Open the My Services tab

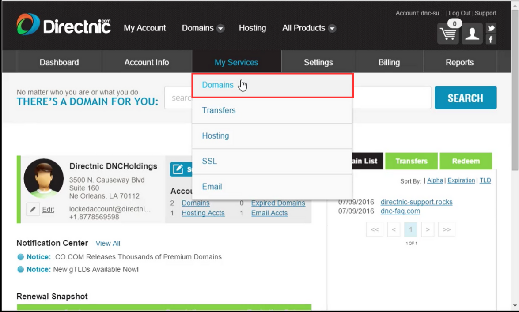[x=236, y=62]
